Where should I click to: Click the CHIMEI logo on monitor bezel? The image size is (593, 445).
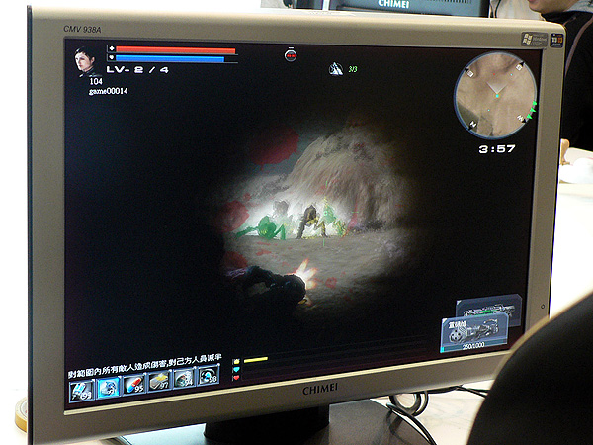point(320,389)
